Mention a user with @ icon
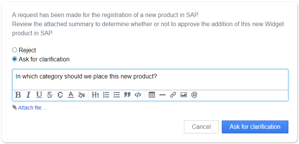Image resolution: width=299 pixels, height=144 pixels. coord(194,94)
